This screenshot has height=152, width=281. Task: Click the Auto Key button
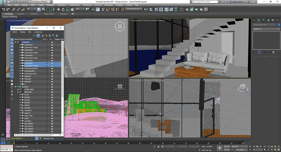pyautogui.click(x=227, y=147)
